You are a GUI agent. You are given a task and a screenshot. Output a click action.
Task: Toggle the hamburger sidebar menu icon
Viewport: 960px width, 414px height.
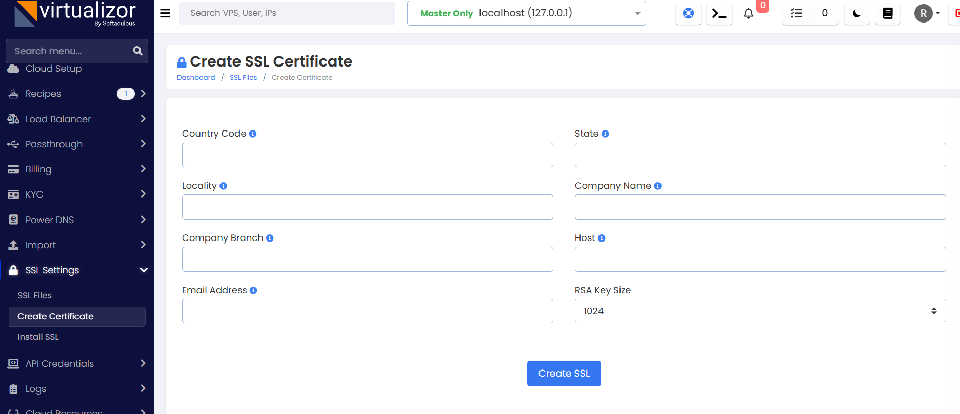pos(165,13)
